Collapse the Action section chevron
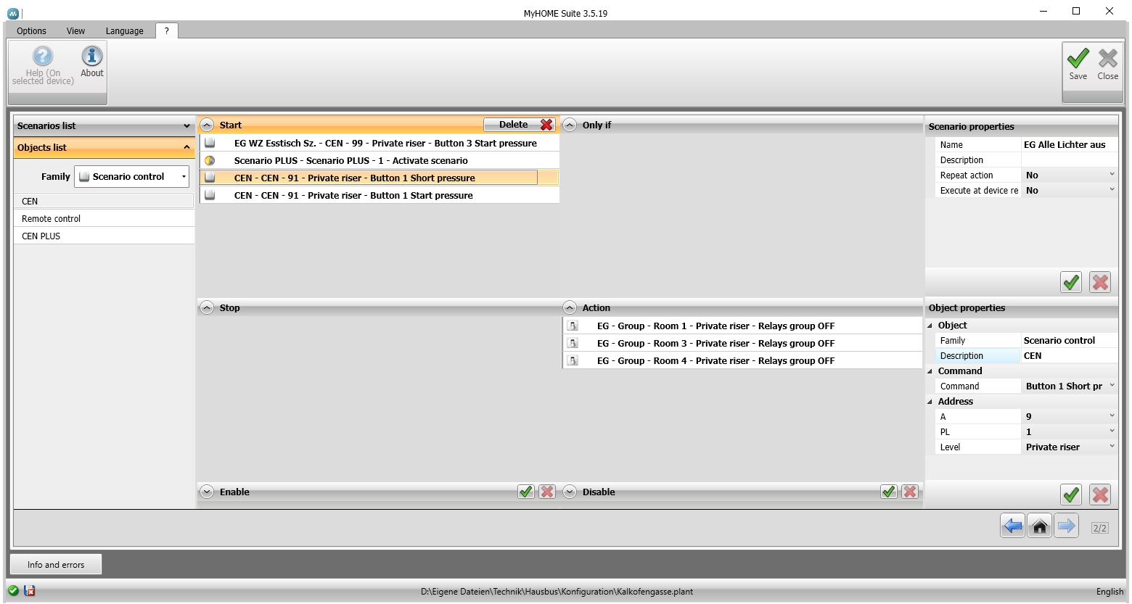The width and height of the screenshot is (1132, 604). pyautogui.click(x=570, y=307)
